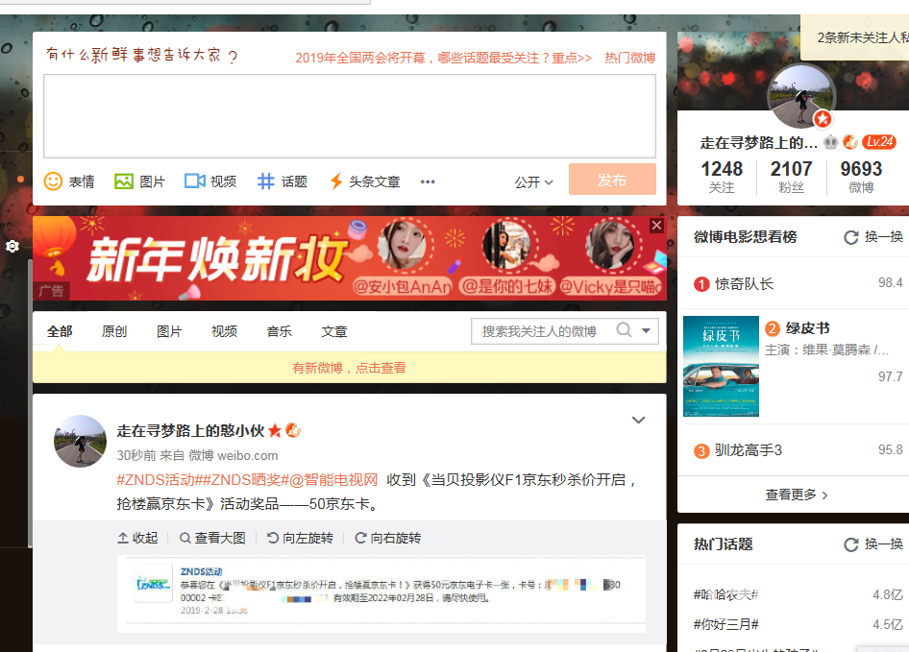Click 查看大图 to view large image
The width and height of the screenshot is (909, 652).
tap(212, 538)
